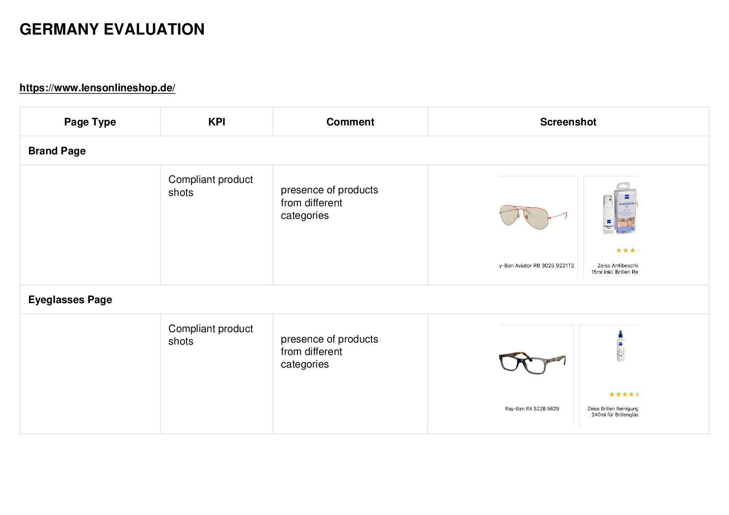The height and width of the screenshot is (515, 729).
Task: Click the Screenshot column header
Action: (568, 122)
